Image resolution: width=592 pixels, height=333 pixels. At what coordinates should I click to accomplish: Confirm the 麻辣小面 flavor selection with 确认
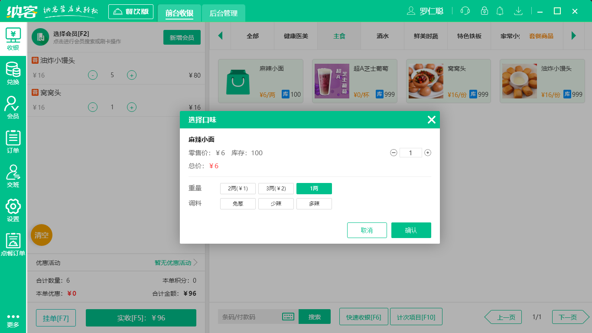[411, 230]
